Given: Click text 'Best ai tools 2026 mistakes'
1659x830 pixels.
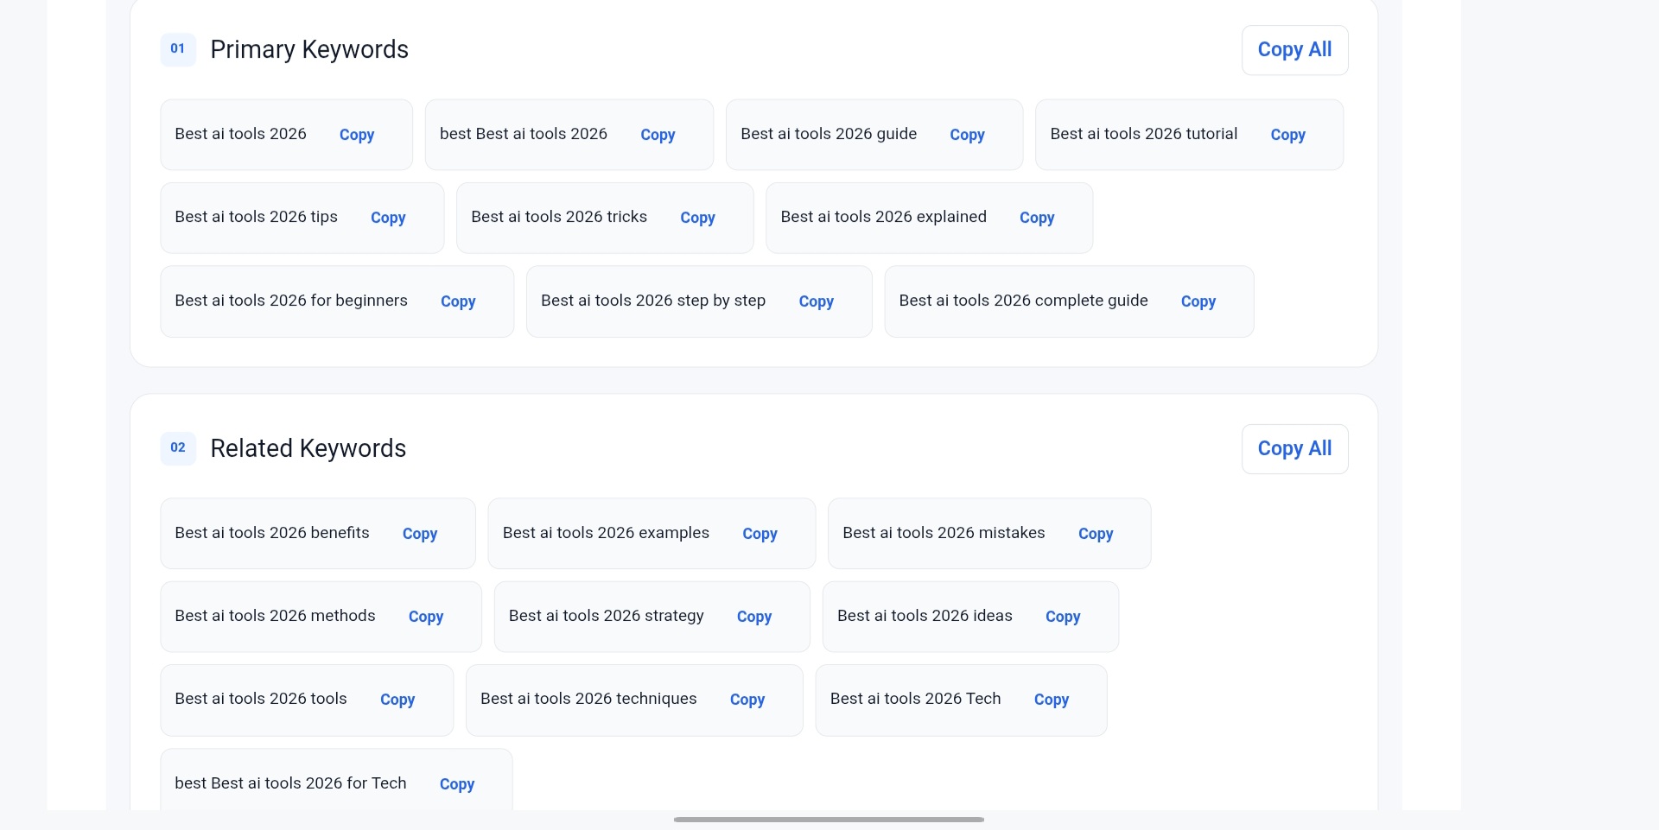Looking at the screenshot, I should [944, 533].
